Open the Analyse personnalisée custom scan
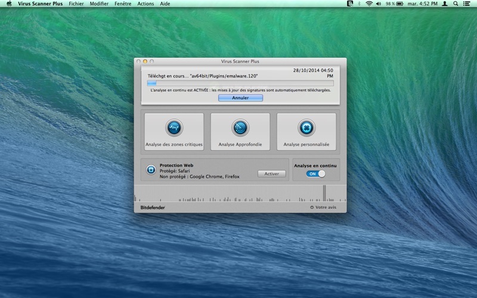Viewport: 477px width, 298px height. pyautogui.click(x=306, y=132)
